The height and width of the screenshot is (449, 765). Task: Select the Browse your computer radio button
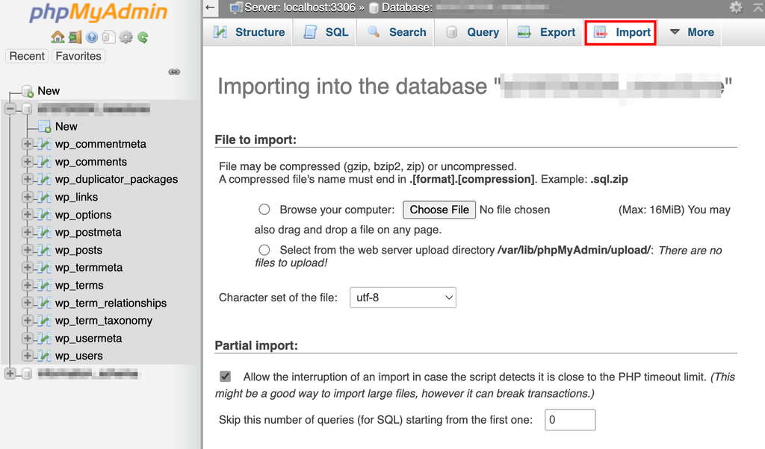point(264,210)
